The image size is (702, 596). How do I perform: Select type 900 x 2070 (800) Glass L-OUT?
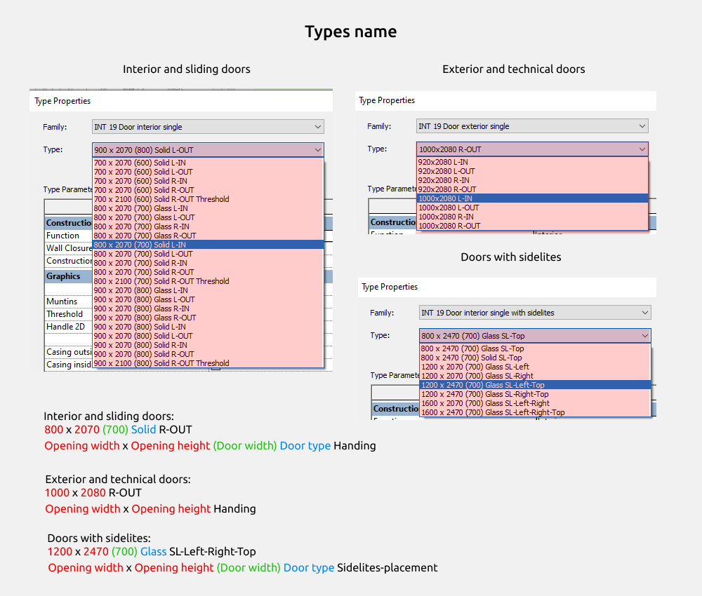(208, 299)
